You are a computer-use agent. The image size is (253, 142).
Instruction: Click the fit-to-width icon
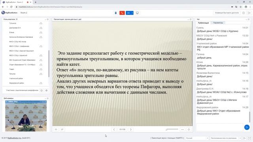click(x=183, y=129)
